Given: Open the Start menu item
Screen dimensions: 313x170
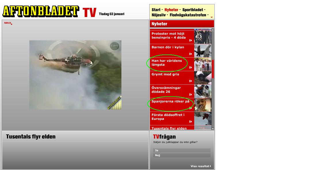Looking at the screenshot, I should tap(156, 10).
